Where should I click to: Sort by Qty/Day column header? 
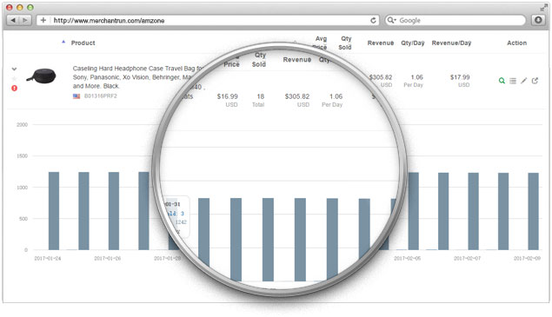413,43
